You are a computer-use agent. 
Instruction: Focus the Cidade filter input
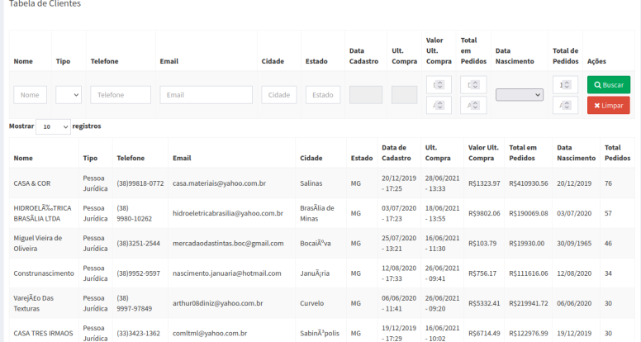pyautogui.click(x=279, y=95)
